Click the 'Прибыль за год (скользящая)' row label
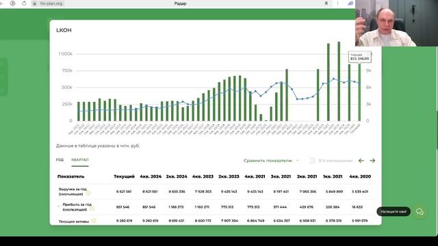This screenshot has width=438, height=246. [77, 207]
